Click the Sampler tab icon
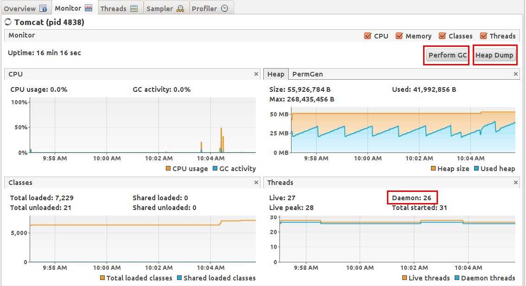The height and width of the screenshot is (286, 526). [180, 8]
